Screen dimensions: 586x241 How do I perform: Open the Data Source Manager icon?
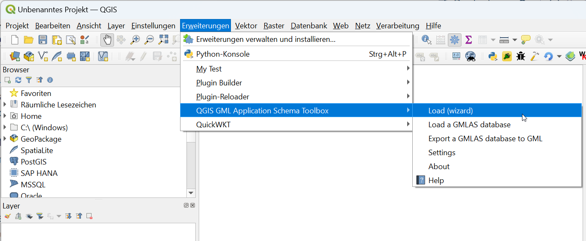[15, 56]
